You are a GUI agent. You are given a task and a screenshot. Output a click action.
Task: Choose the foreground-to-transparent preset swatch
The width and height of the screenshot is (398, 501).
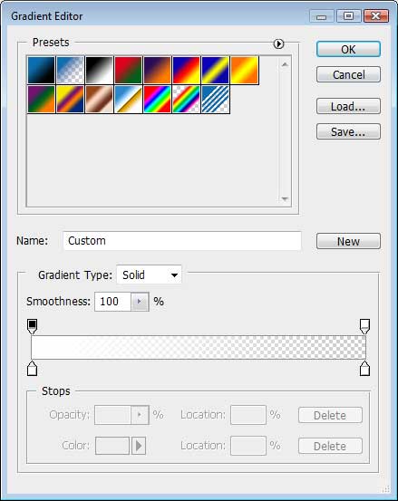(71, 71)
